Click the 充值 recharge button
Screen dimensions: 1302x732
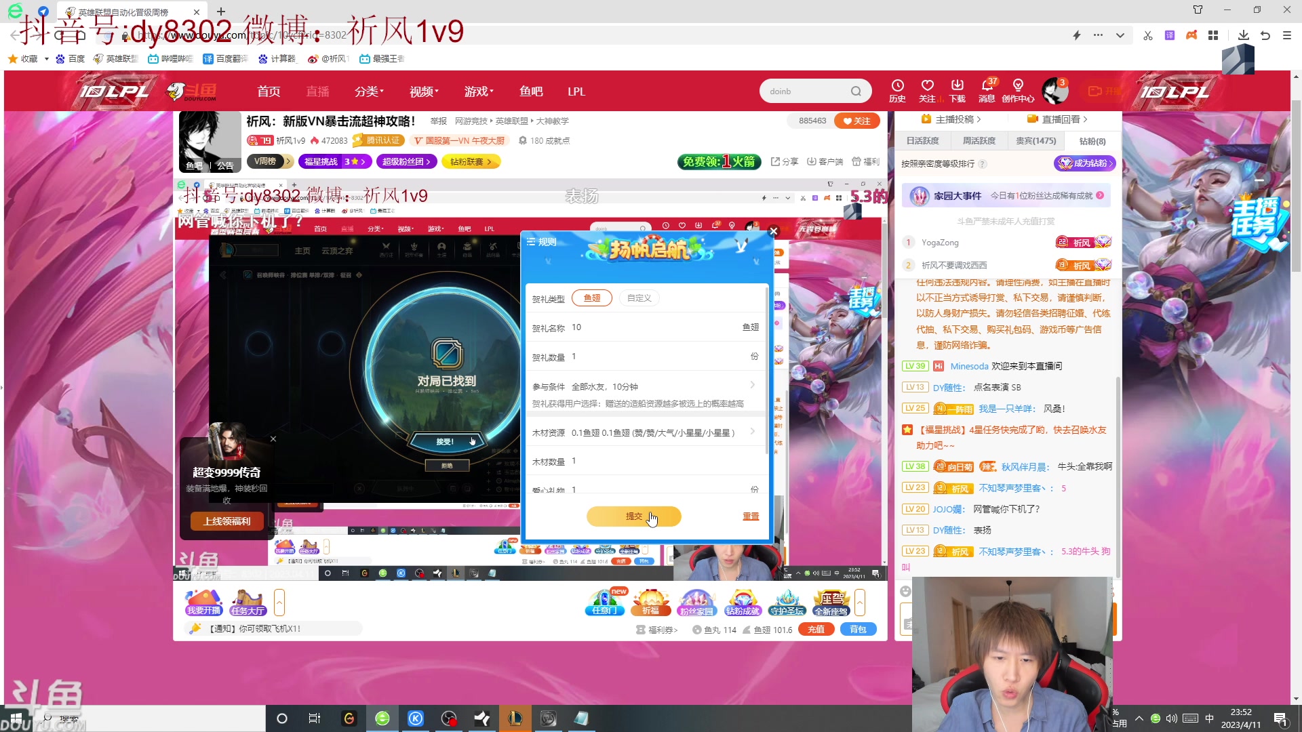point(816,629)
